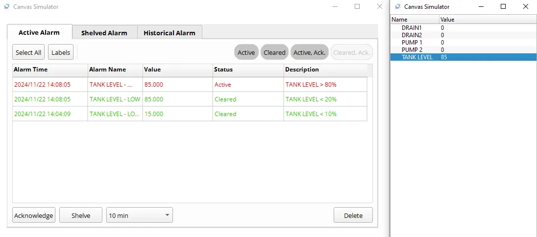537x237 pixels.
Task: Select PUMP 1 in the simulator list
Action: (x=412, y=43)
